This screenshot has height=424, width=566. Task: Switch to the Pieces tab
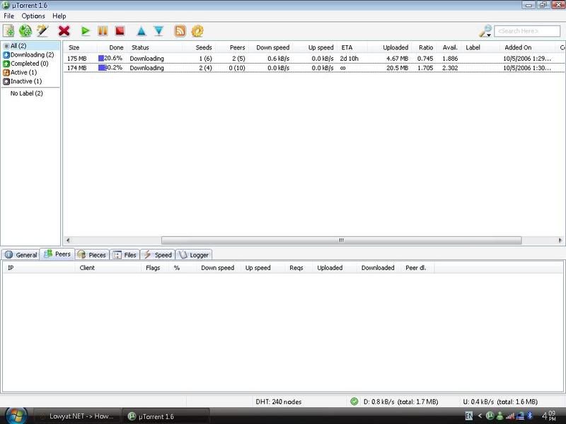tap(92, 255)
